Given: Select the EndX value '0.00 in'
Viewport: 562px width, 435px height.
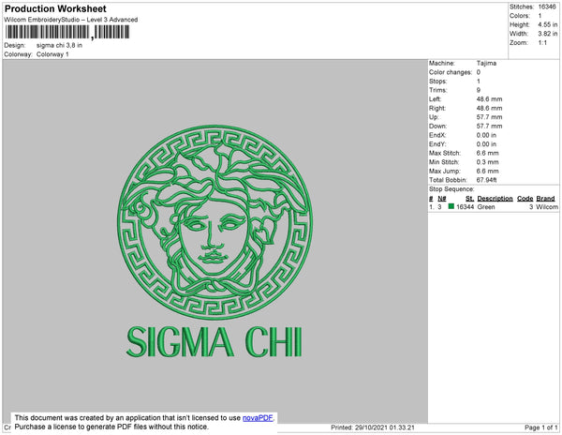Looking at the screenshot, I should pyautogui.click(x=486, y=135).
